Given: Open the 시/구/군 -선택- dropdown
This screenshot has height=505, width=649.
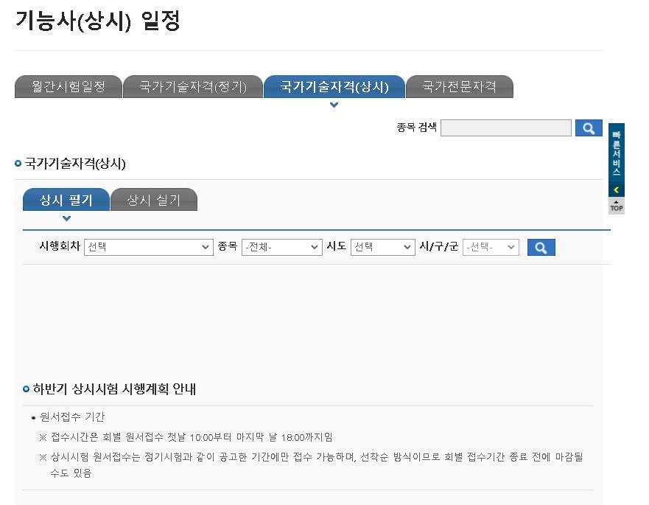Looking at the screenshot, I should point(491,247).
